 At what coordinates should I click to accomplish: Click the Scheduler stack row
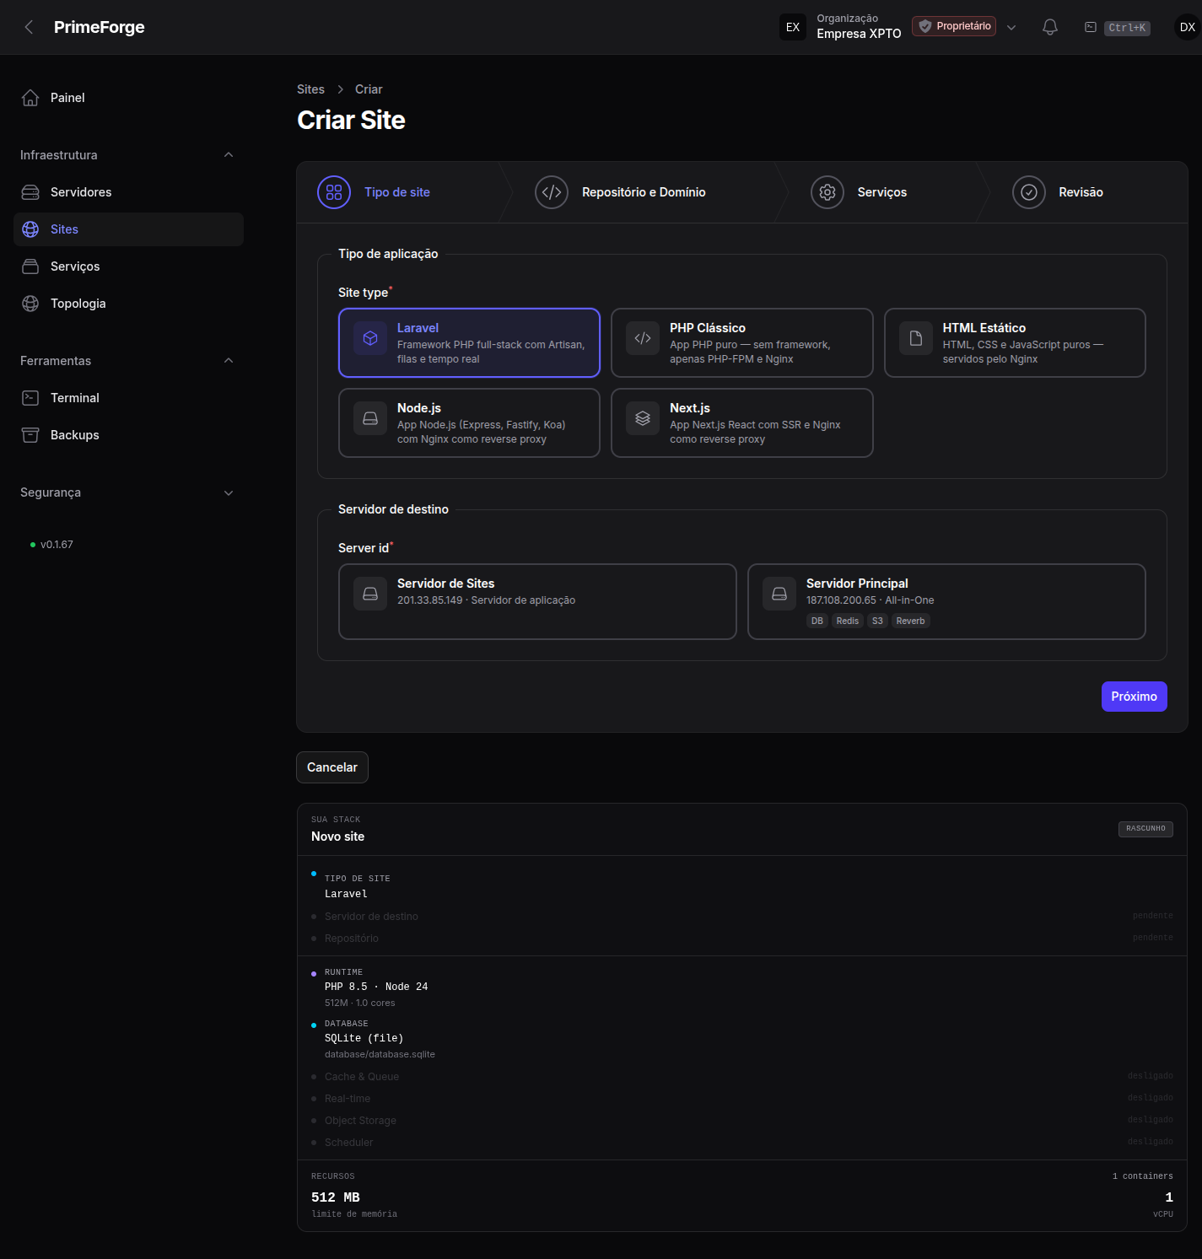[x=742, y=1143]
